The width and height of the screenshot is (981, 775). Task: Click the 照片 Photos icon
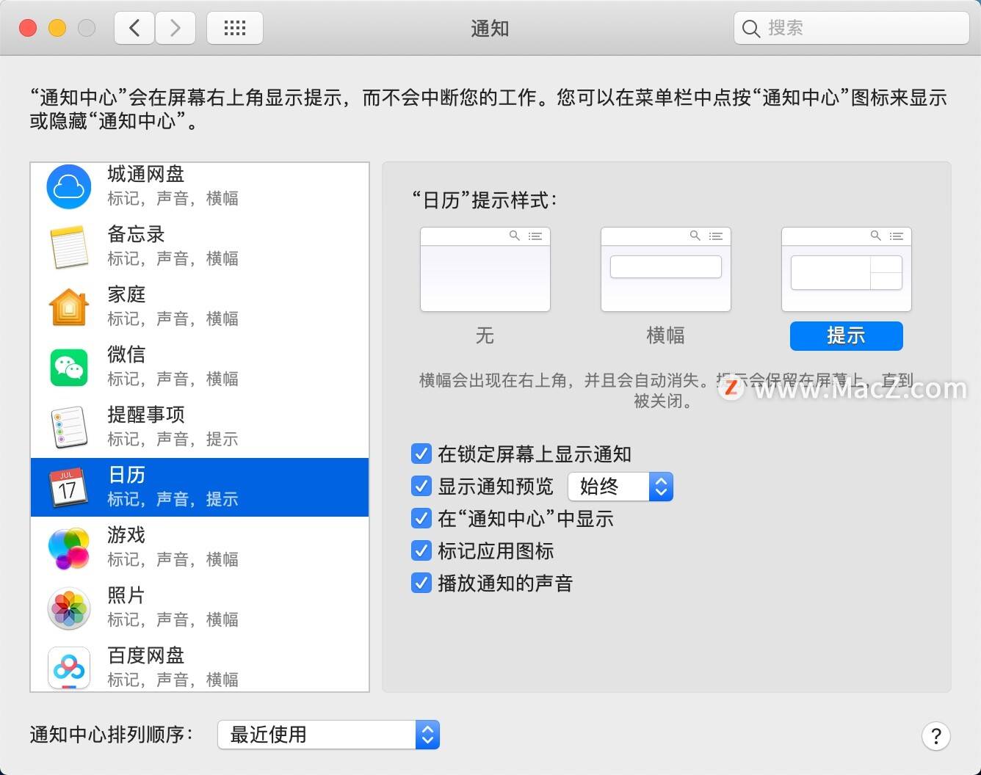(x=69, y=608)
